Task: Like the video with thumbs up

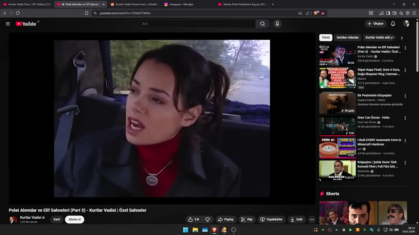Action: [193, 219]
